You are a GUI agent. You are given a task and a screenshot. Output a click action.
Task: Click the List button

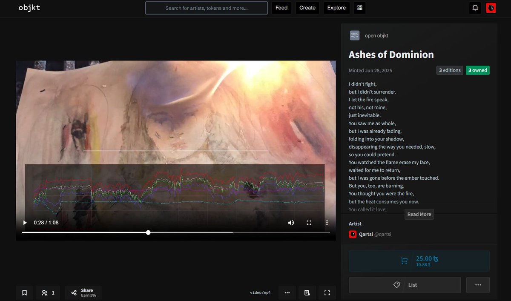point(405,285)
